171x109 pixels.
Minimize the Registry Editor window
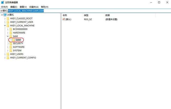(x=151, y=2)
